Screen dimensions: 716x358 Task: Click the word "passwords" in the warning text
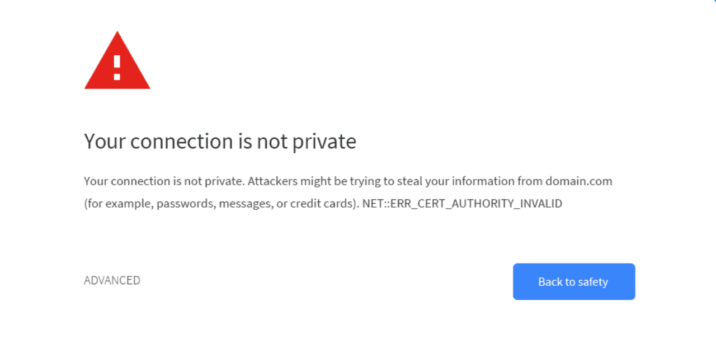coord(186,204)
